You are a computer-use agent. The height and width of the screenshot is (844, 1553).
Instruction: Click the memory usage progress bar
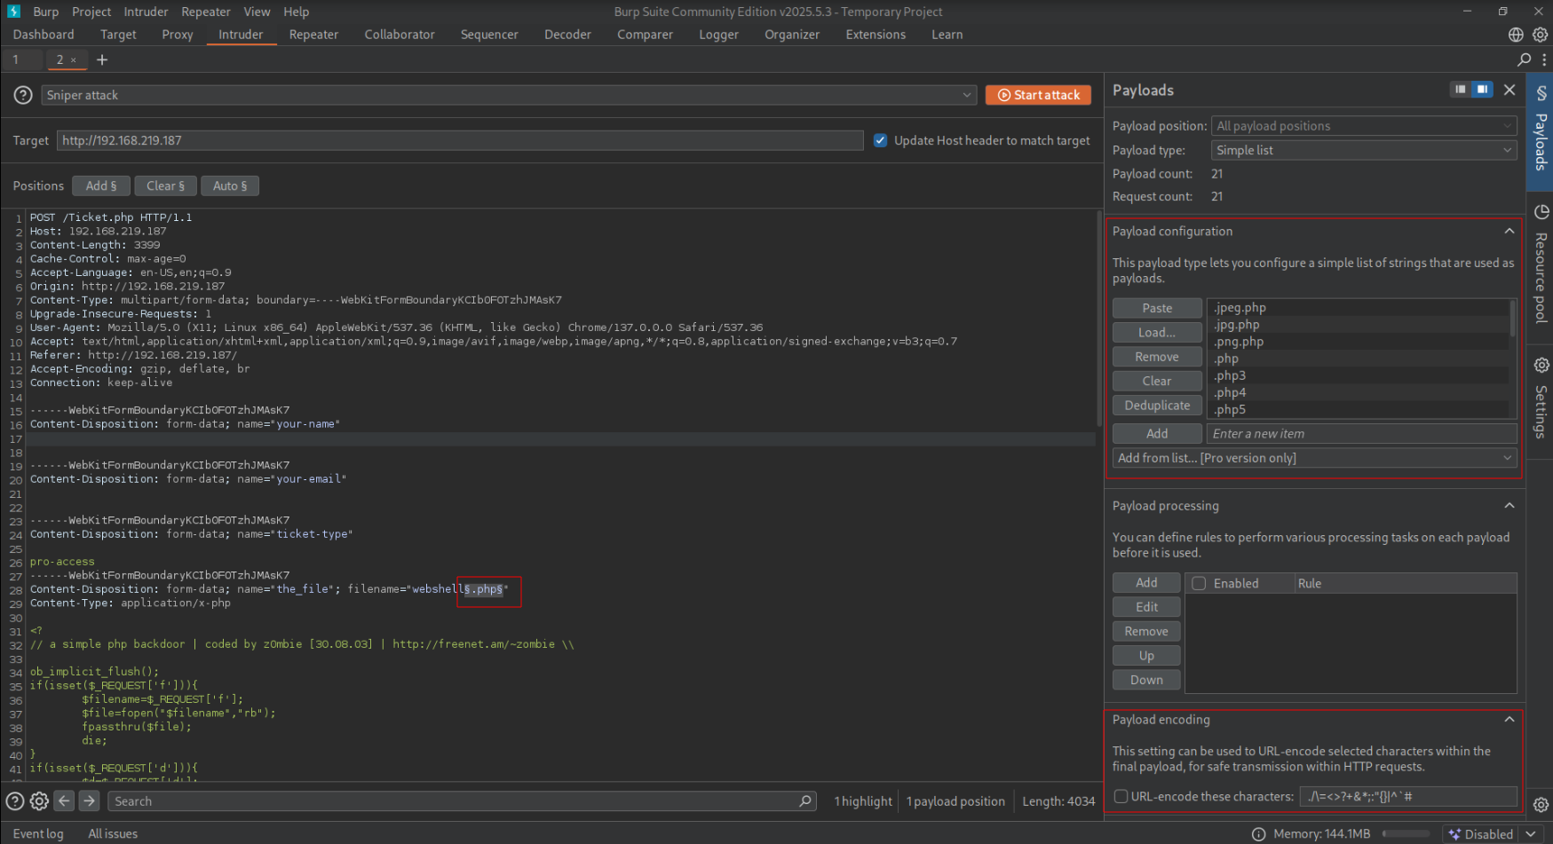[1406, 833]
